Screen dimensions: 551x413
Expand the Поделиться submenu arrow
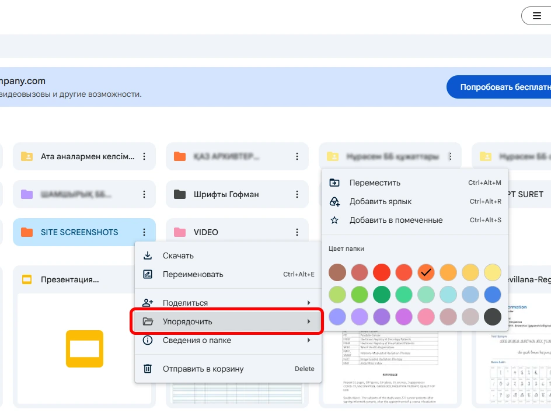pyautogui.click(x=309, y=302)
